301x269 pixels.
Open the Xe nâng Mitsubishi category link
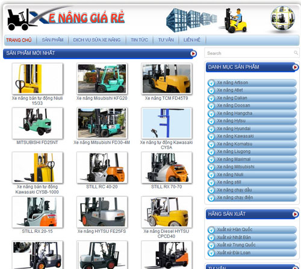(x=235, y=167)
